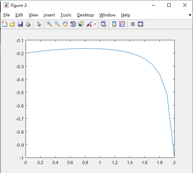Click the y-axis tick label -0.1
Screen dimensions: 193x173
coord(20,41)
